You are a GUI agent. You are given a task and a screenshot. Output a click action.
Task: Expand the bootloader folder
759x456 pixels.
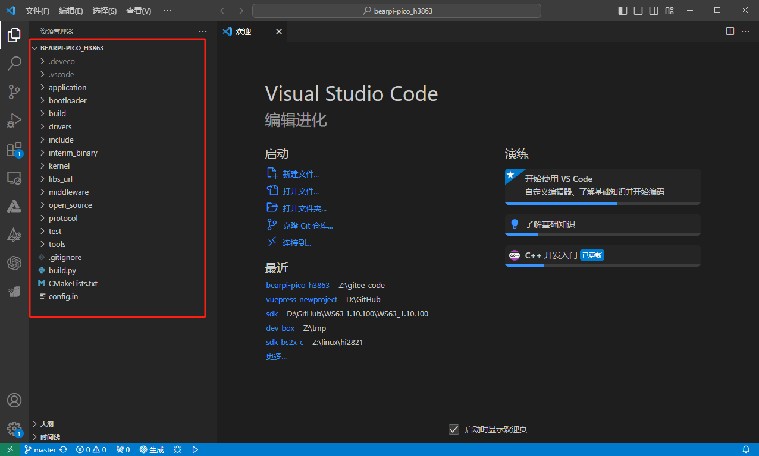coord(123,100)
